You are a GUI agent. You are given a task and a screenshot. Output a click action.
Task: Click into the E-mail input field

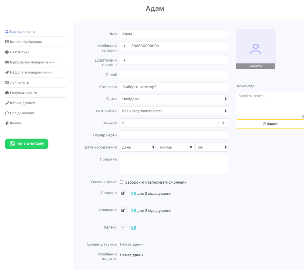click(174, 75)
